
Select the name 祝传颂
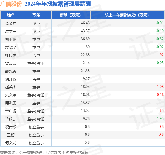pyautogui.click(x=11, y=127)
